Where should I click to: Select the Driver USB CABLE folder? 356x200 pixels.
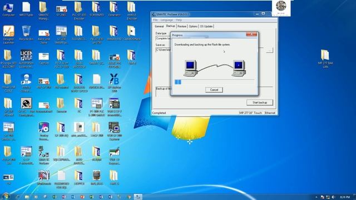coord(8,83)
